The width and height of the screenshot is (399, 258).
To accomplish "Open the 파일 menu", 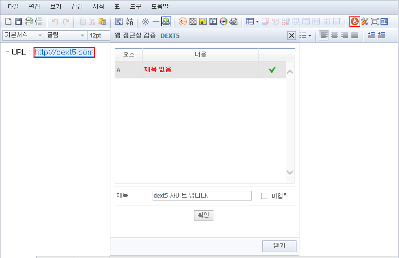I will point(13,7).
